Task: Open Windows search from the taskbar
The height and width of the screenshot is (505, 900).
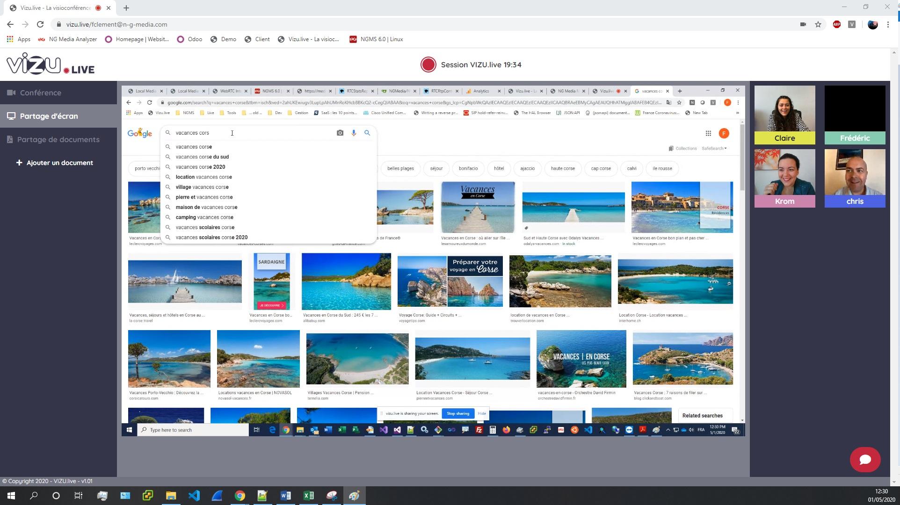Action: [x=34, y=496]
